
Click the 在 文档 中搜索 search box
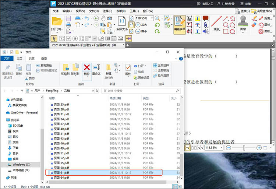point(141,91)
